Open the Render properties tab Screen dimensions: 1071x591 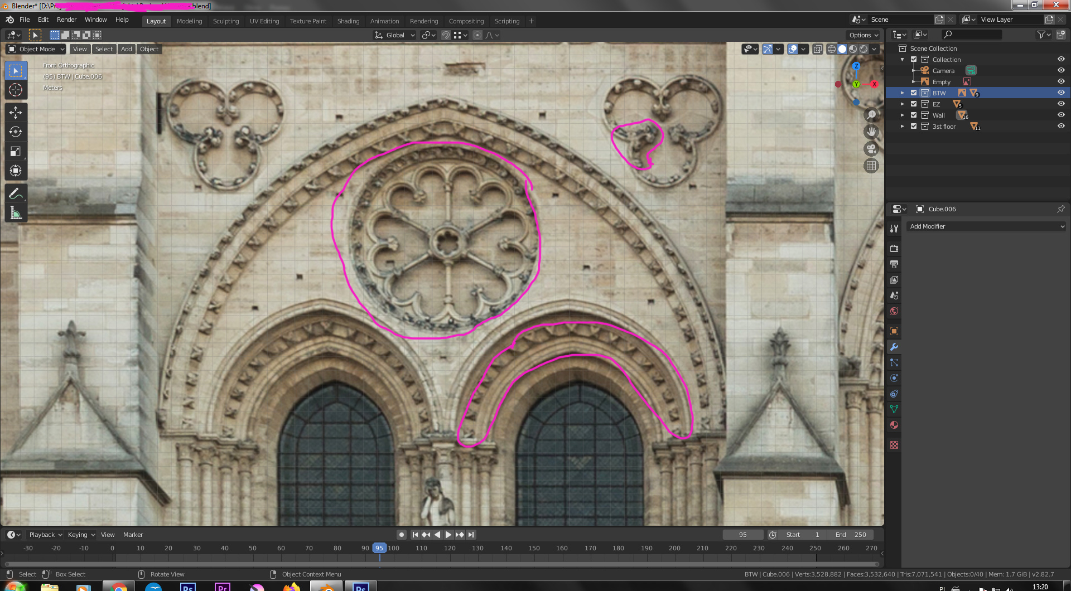894,248
